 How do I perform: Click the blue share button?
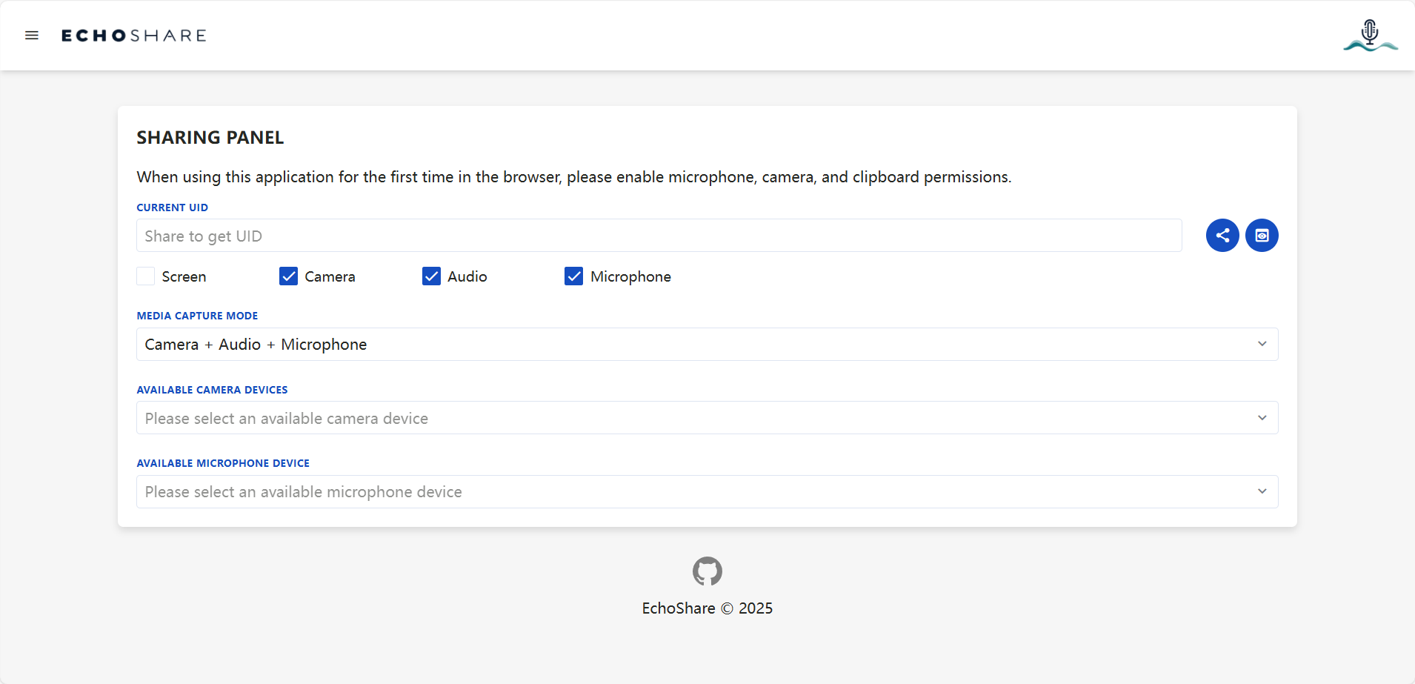click(1222, 236)
